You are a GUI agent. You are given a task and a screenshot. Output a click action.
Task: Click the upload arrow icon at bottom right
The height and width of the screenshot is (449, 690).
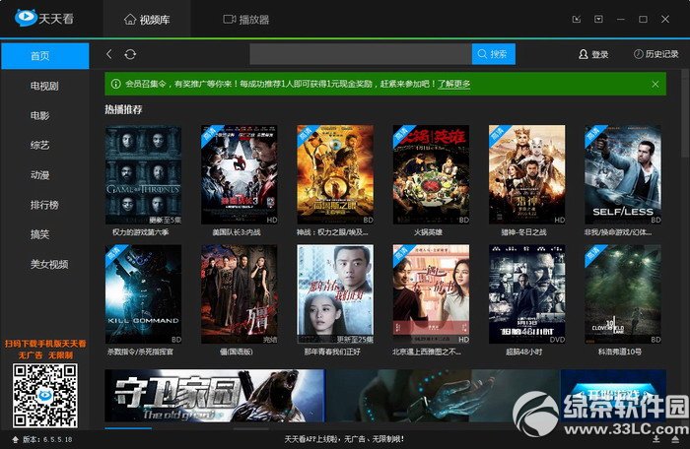click(x=675, y=439)
